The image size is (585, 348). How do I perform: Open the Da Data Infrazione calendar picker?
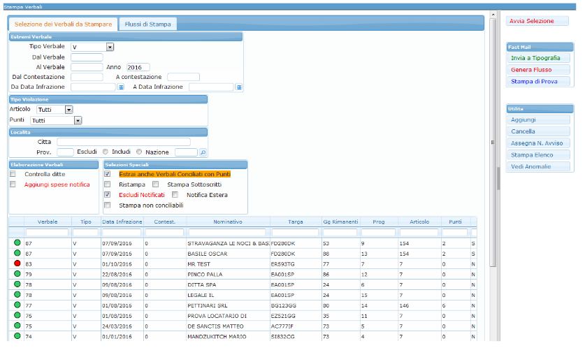pos(121,87)
